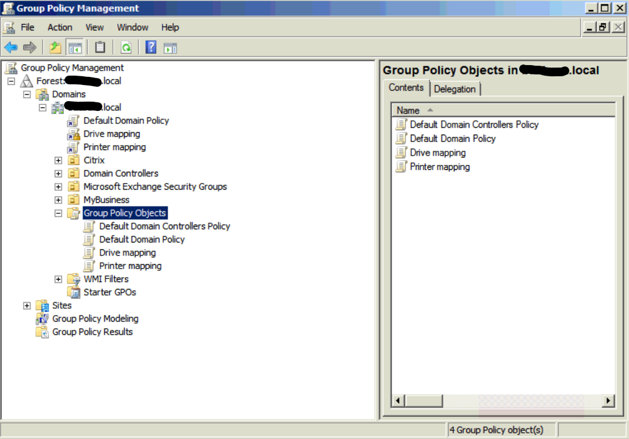Open help via the question mark icon

tap(150, 47)
